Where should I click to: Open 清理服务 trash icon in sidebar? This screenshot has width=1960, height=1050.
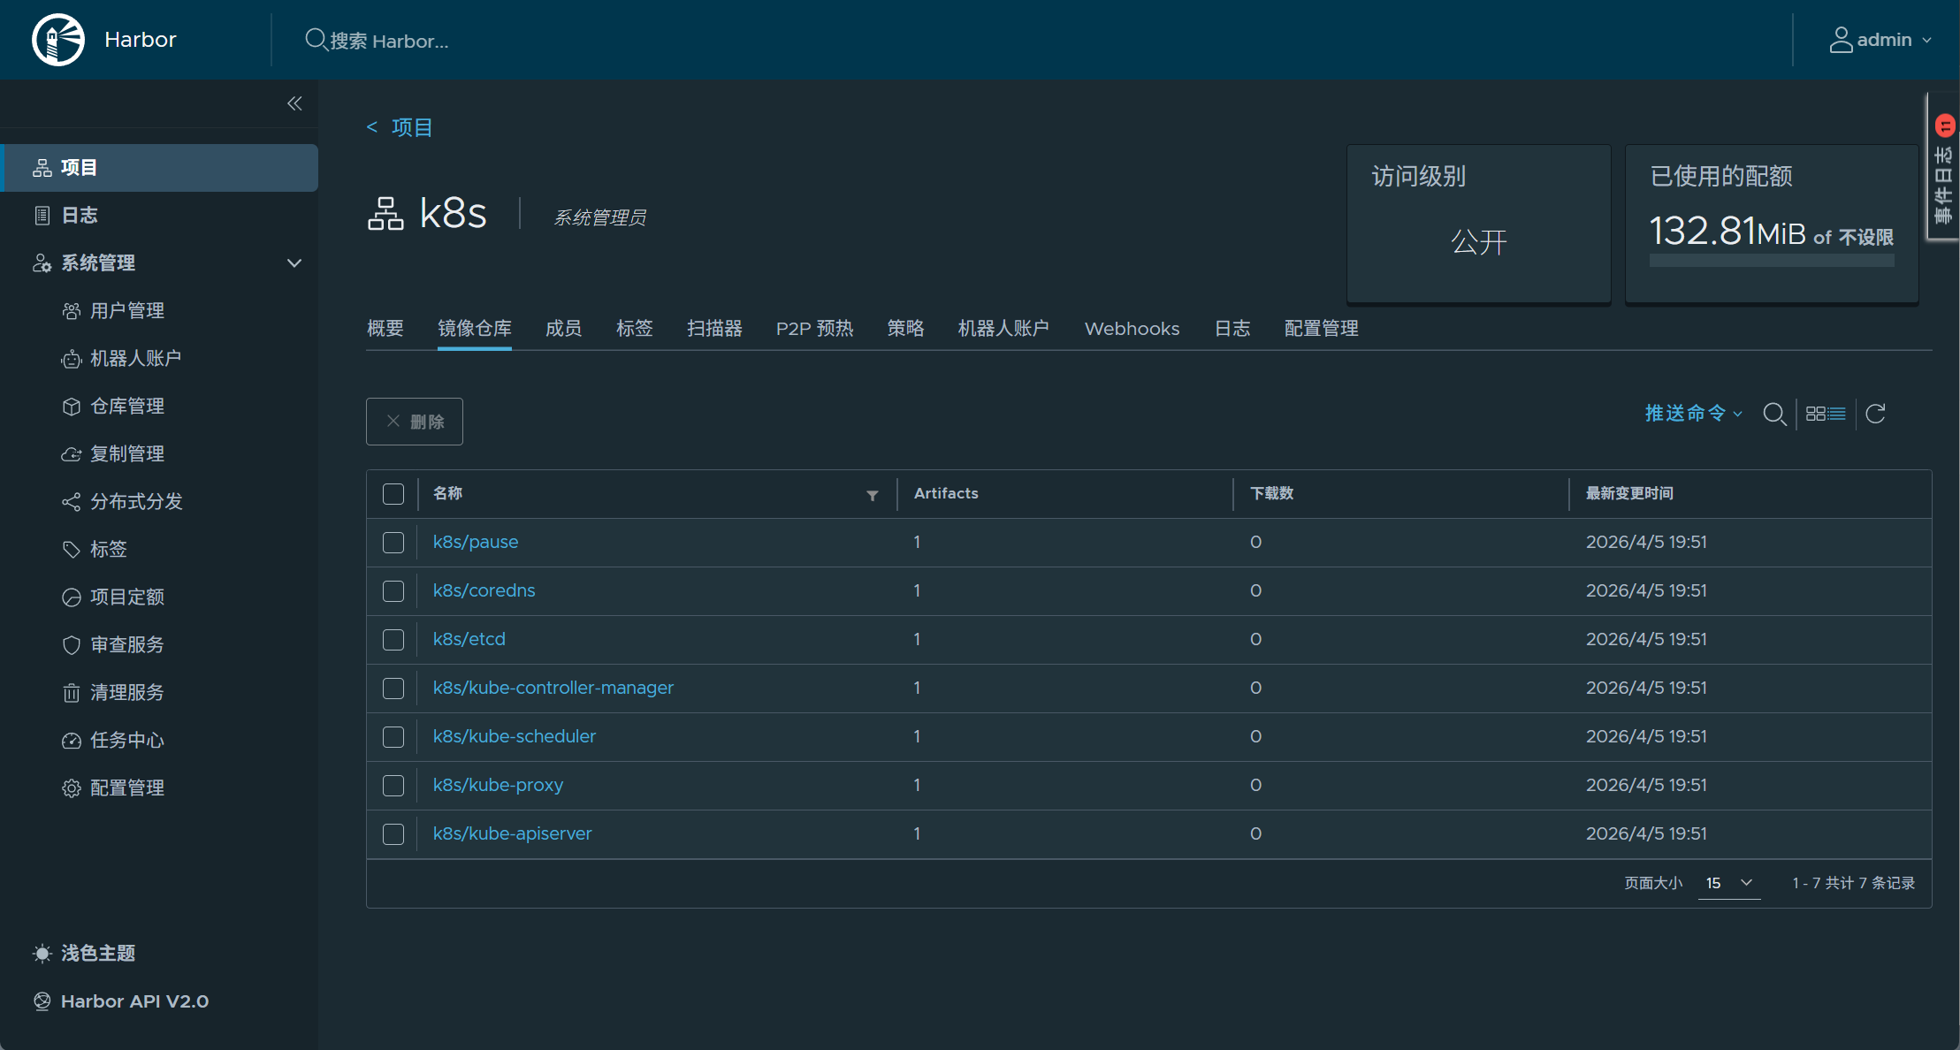[72, 693]
